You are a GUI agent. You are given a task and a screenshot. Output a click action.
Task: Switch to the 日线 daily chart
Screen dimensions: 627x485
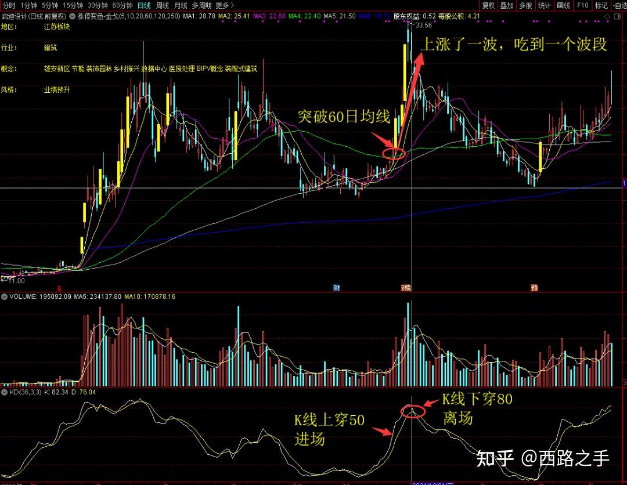[144, 5]
